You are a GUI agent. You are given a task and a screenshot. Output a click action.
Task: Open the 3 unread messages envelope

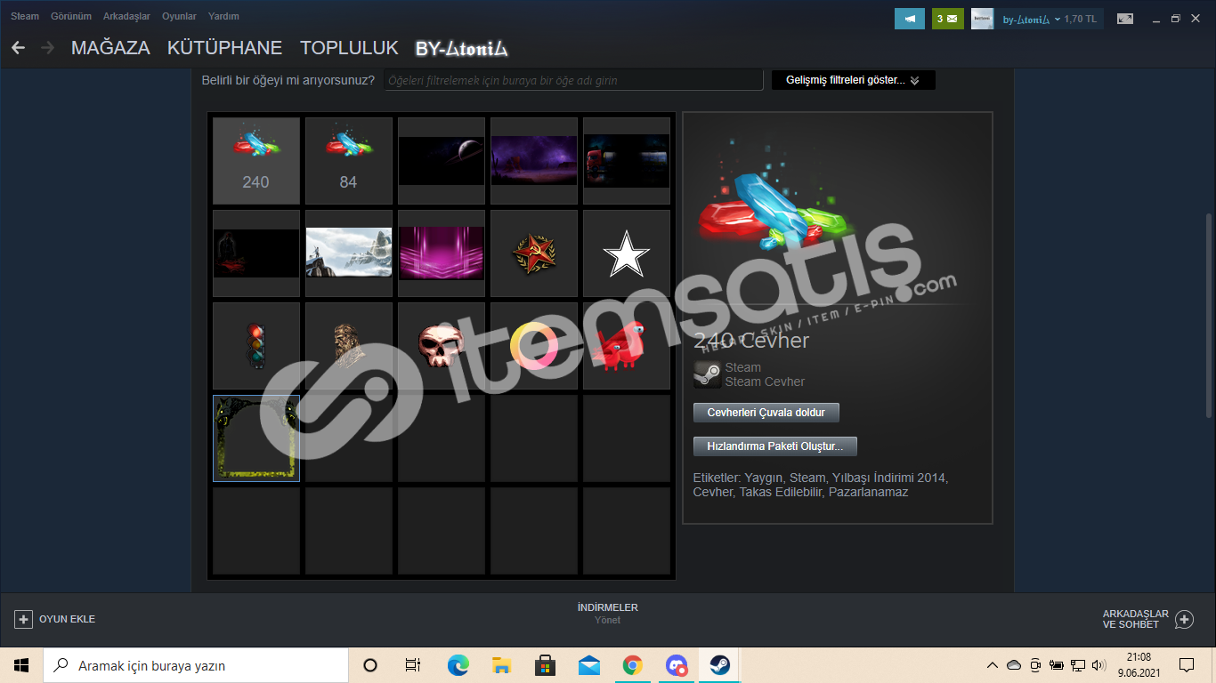coord(948,19)
